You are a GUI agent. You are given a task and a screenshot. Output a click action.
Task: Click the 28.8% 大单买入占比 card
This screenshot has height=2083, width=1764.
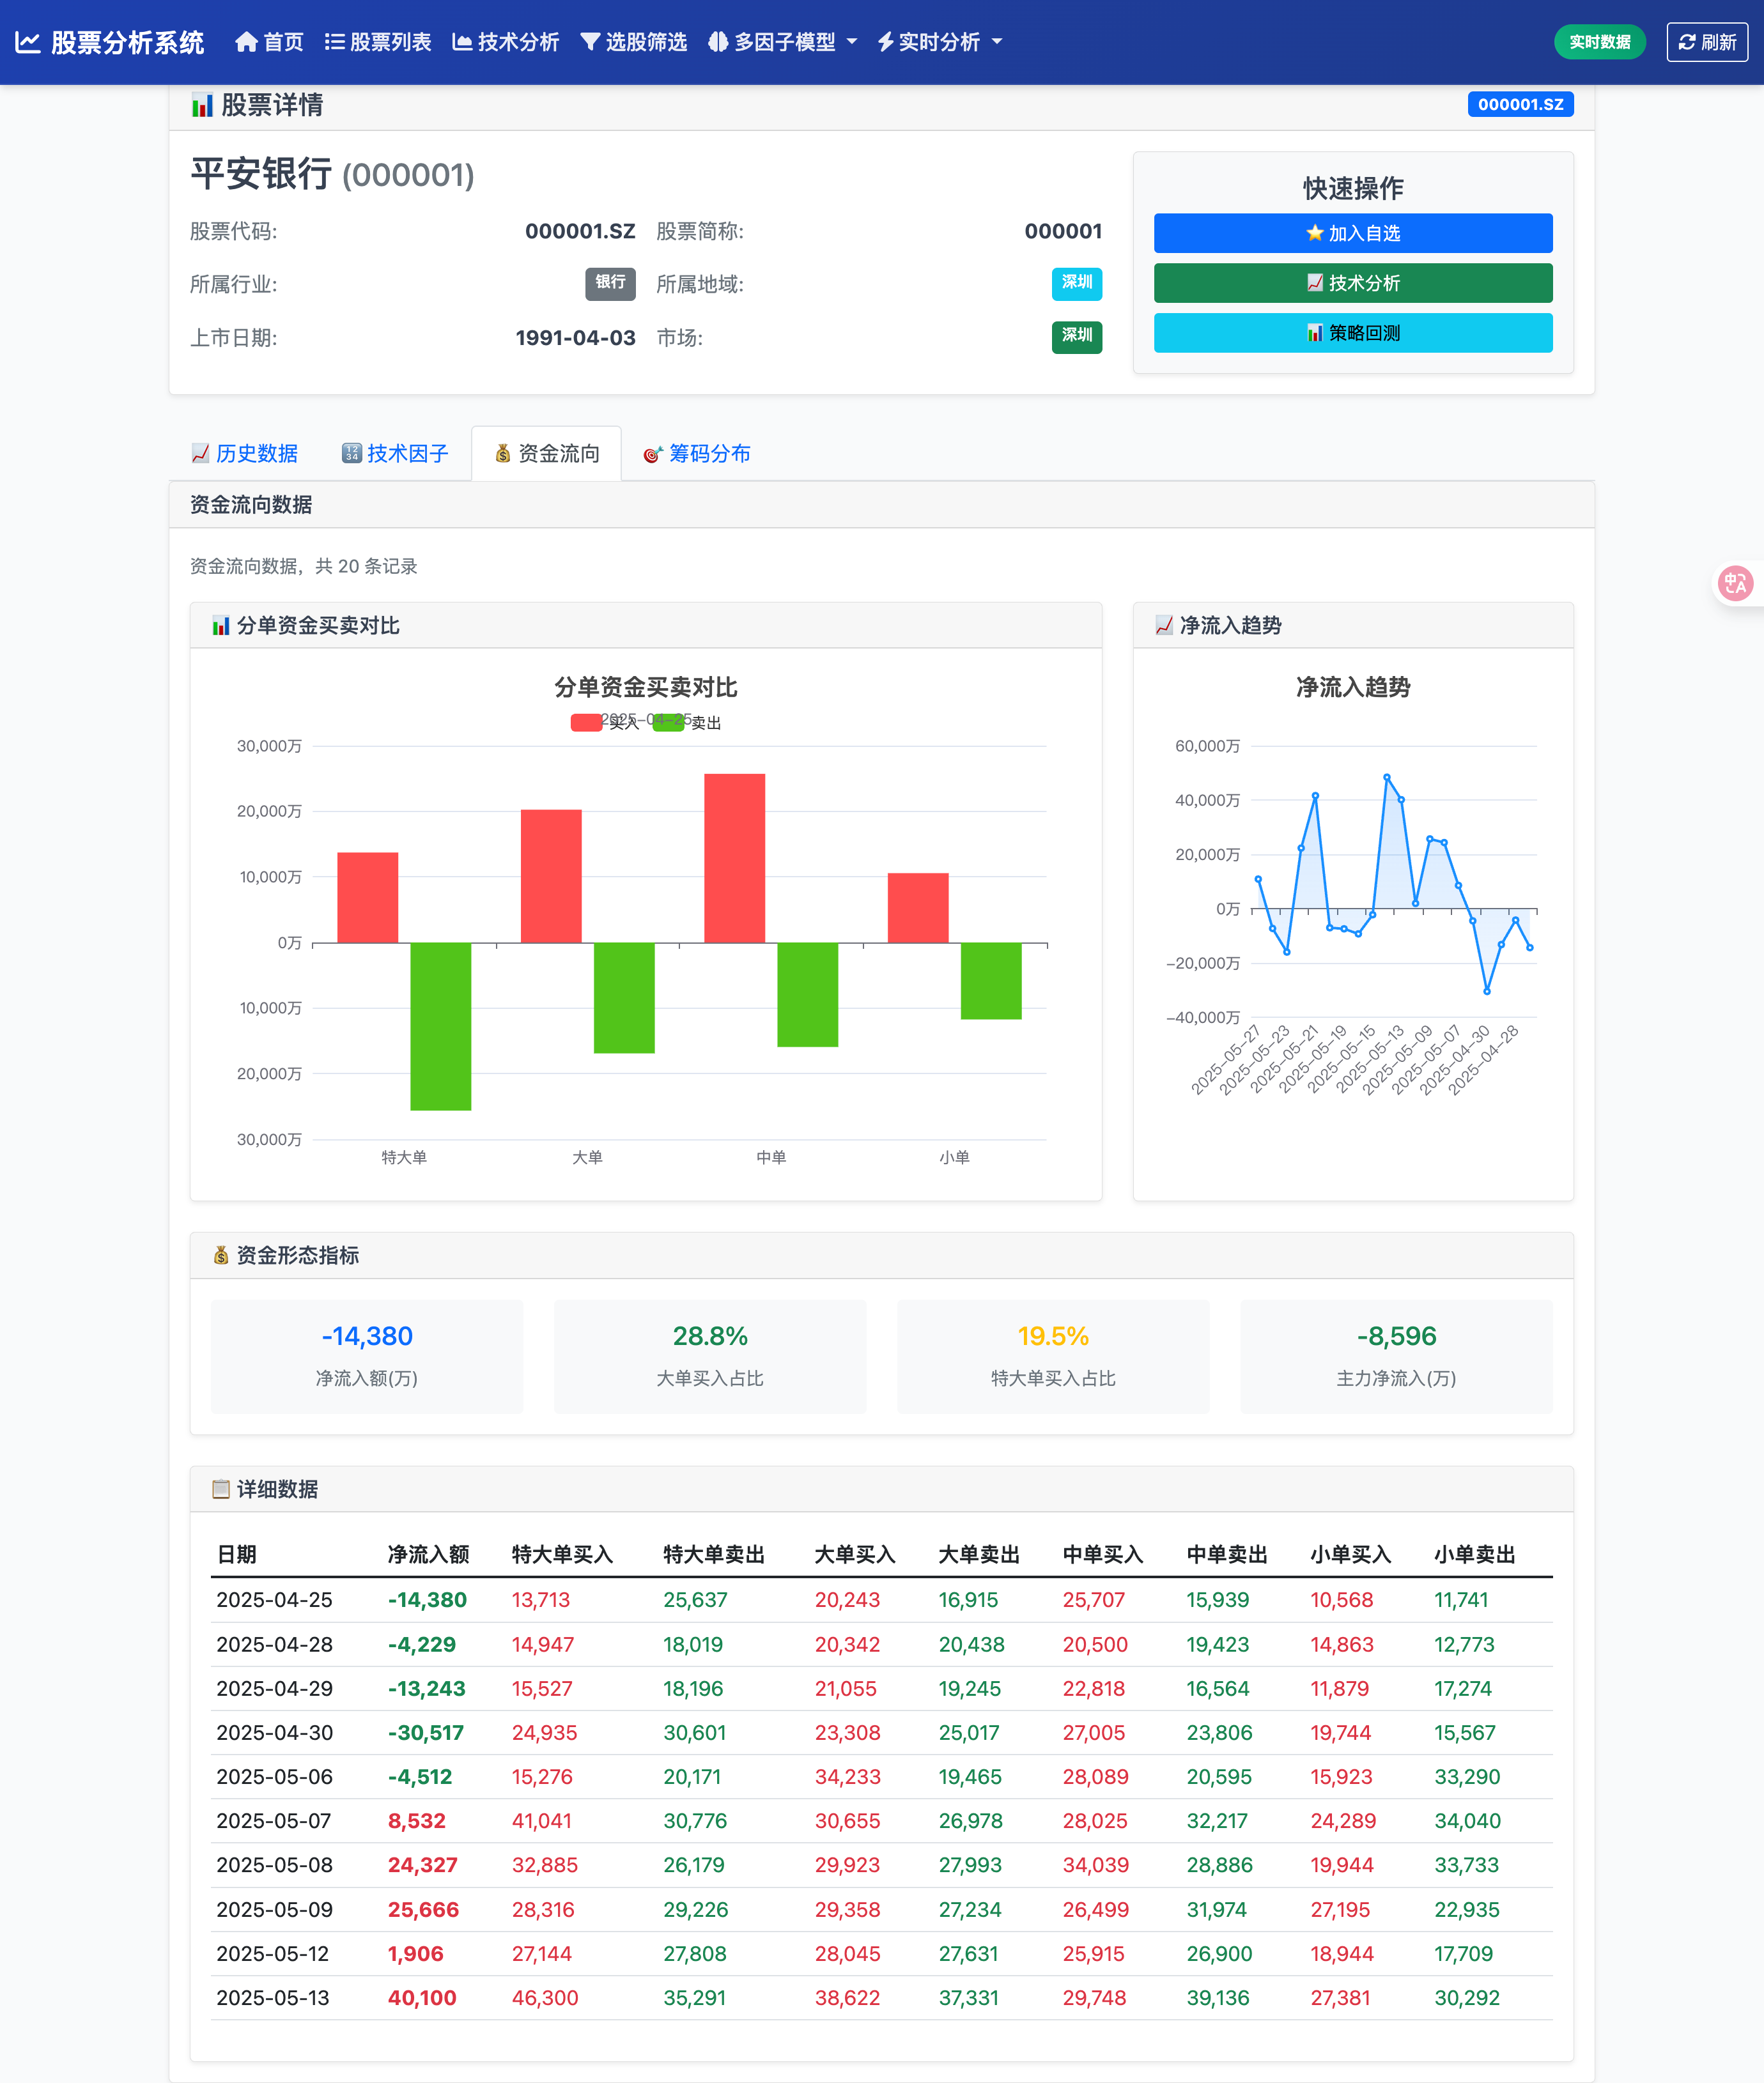click(710, 1357)
